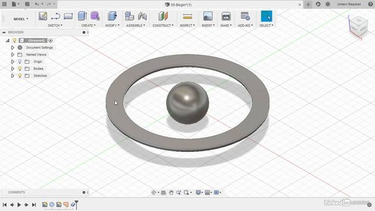This screenshot has height=211, width=375.
Task: Click the New Component assemble icon
Action: (129, 16)
